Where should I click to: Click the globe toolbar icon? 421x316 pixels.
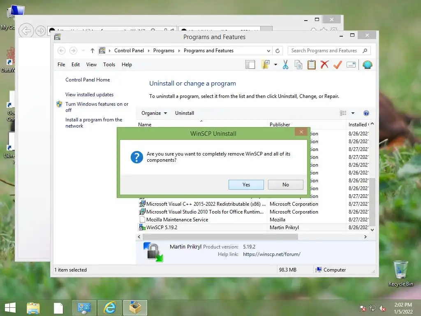[367, 65]
